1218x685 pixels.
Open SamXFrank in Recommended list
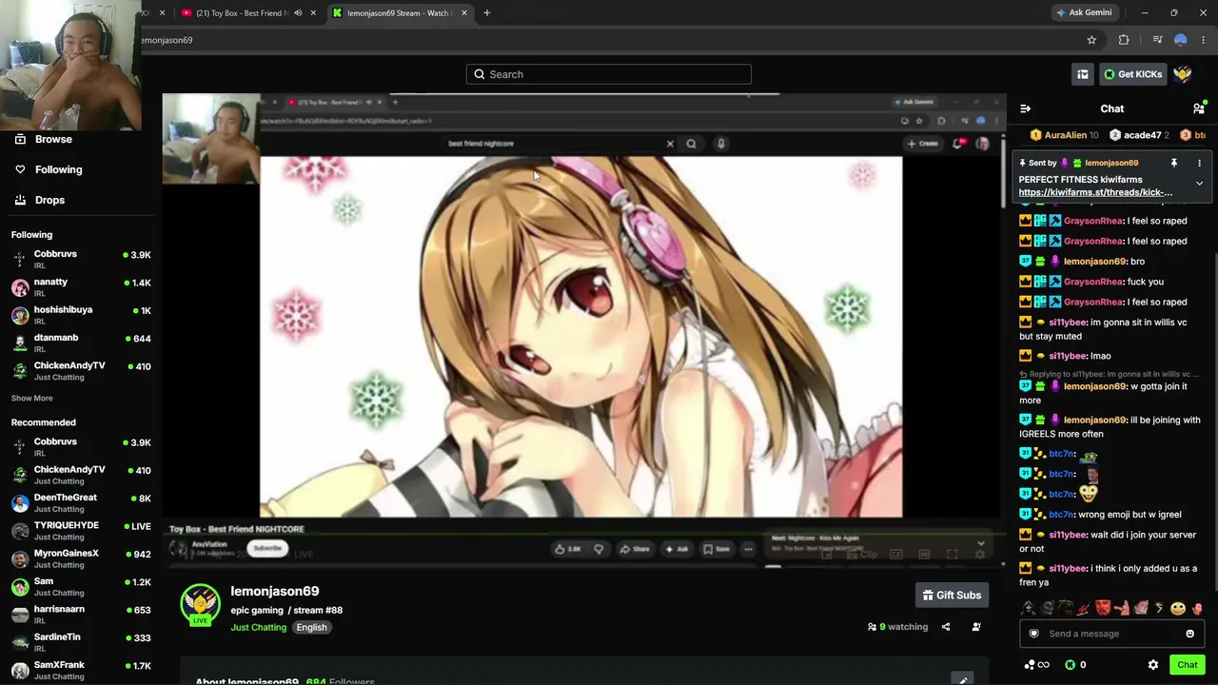81,670
